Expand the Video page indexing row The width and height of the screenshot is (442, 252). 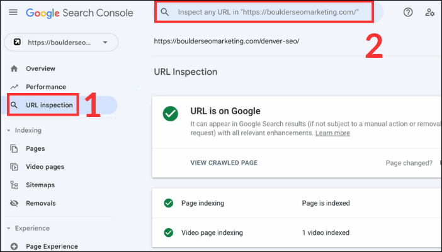pyautogui.click(x=297, y=233)
